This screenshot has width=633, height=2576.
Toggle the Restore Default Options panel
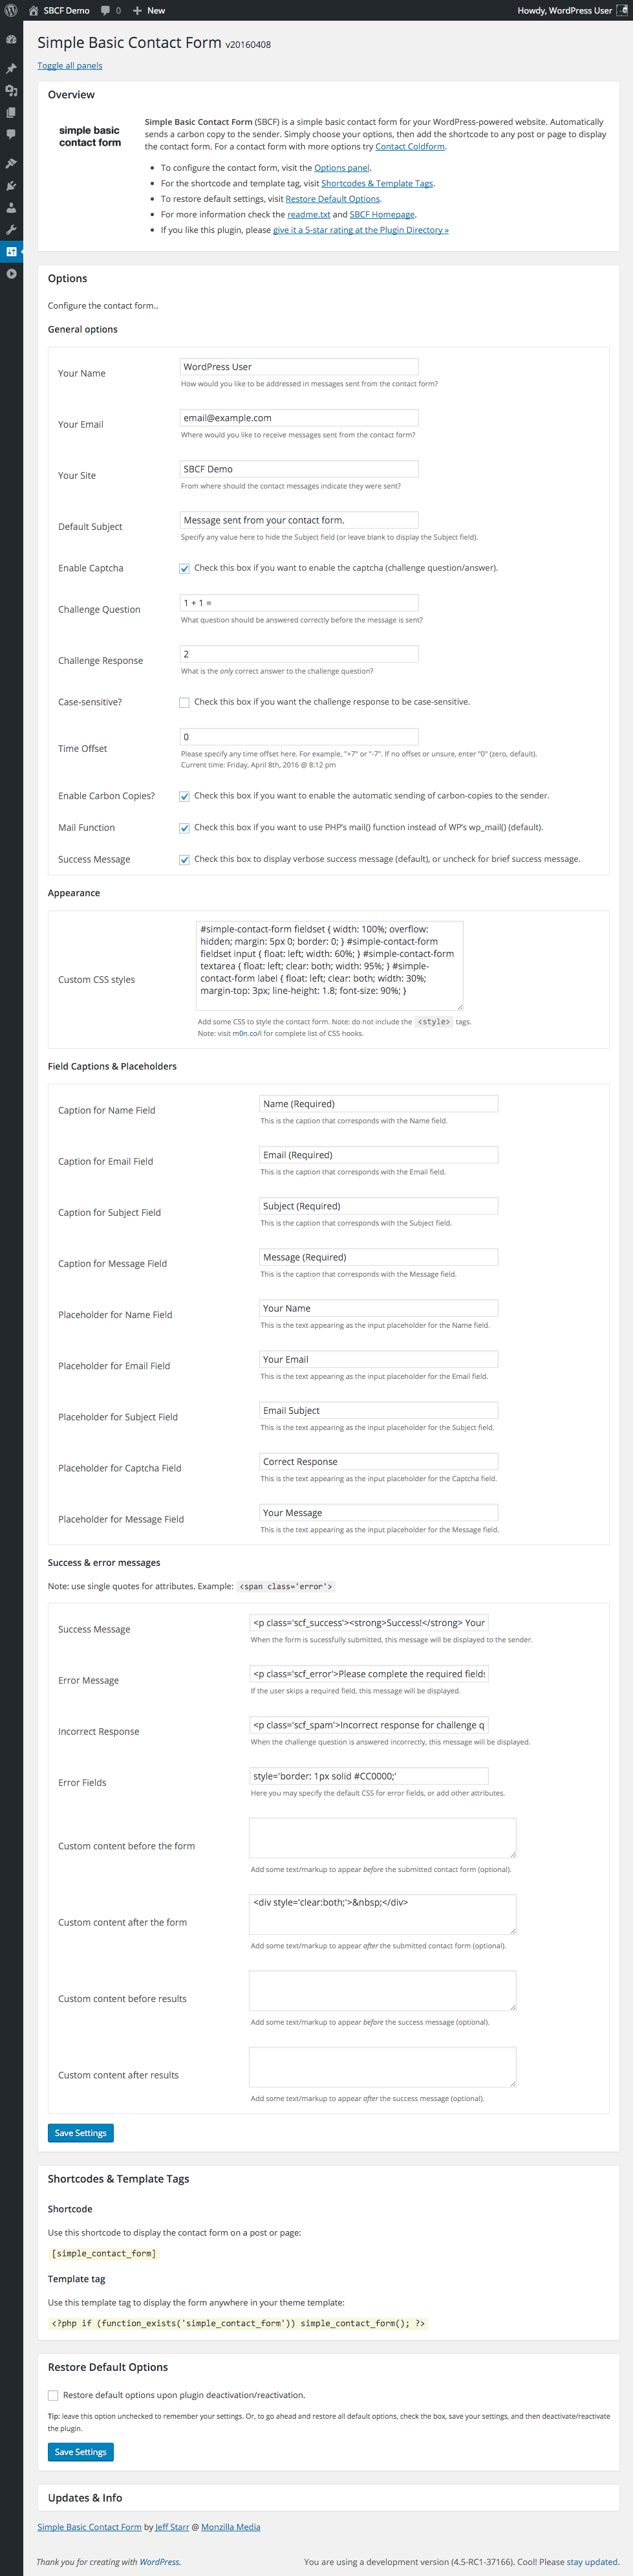328,2367
